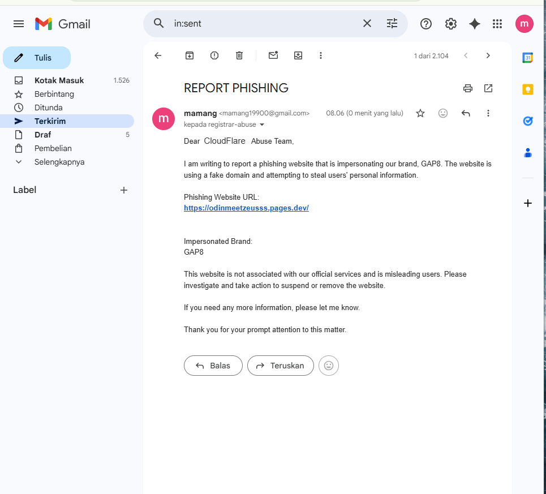546x494 pixels.
Task: Go back to the sent list
Action: 158,55
